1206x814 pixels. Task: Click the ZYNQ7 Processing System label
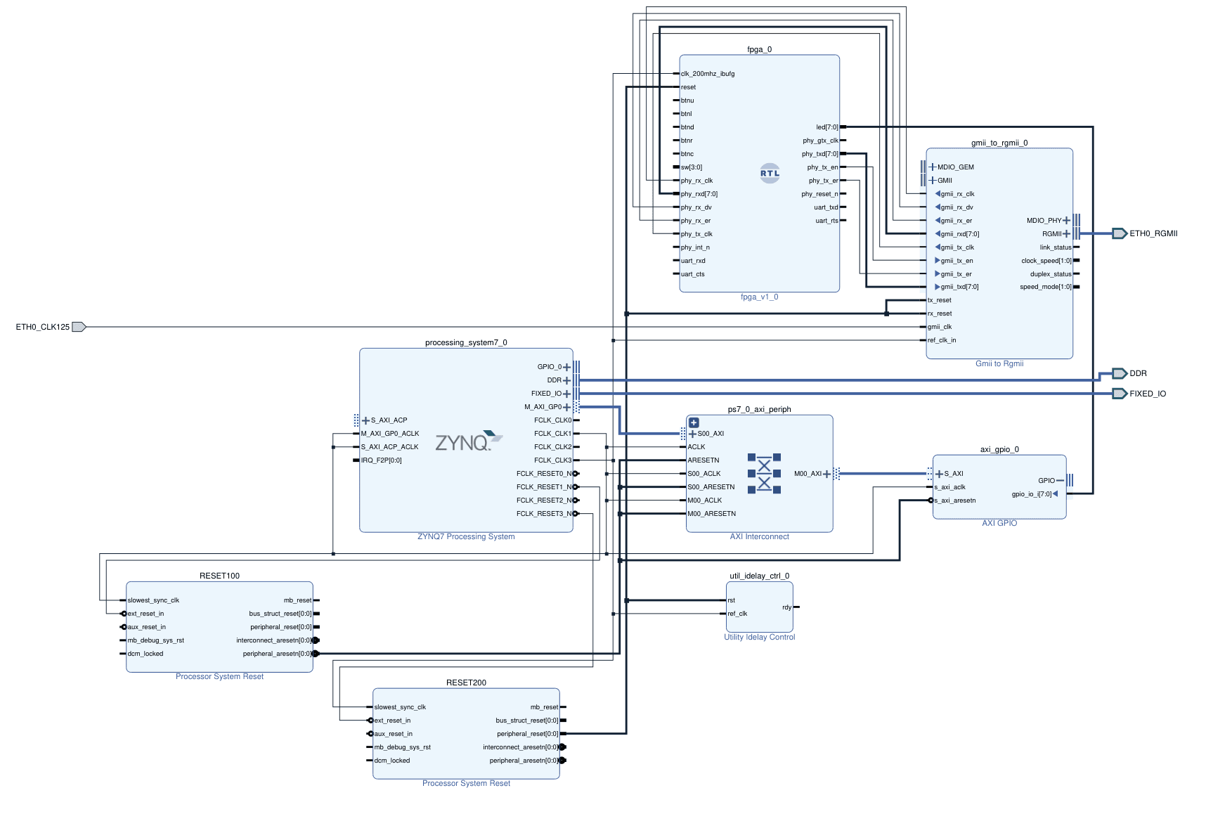coord(466,536)
